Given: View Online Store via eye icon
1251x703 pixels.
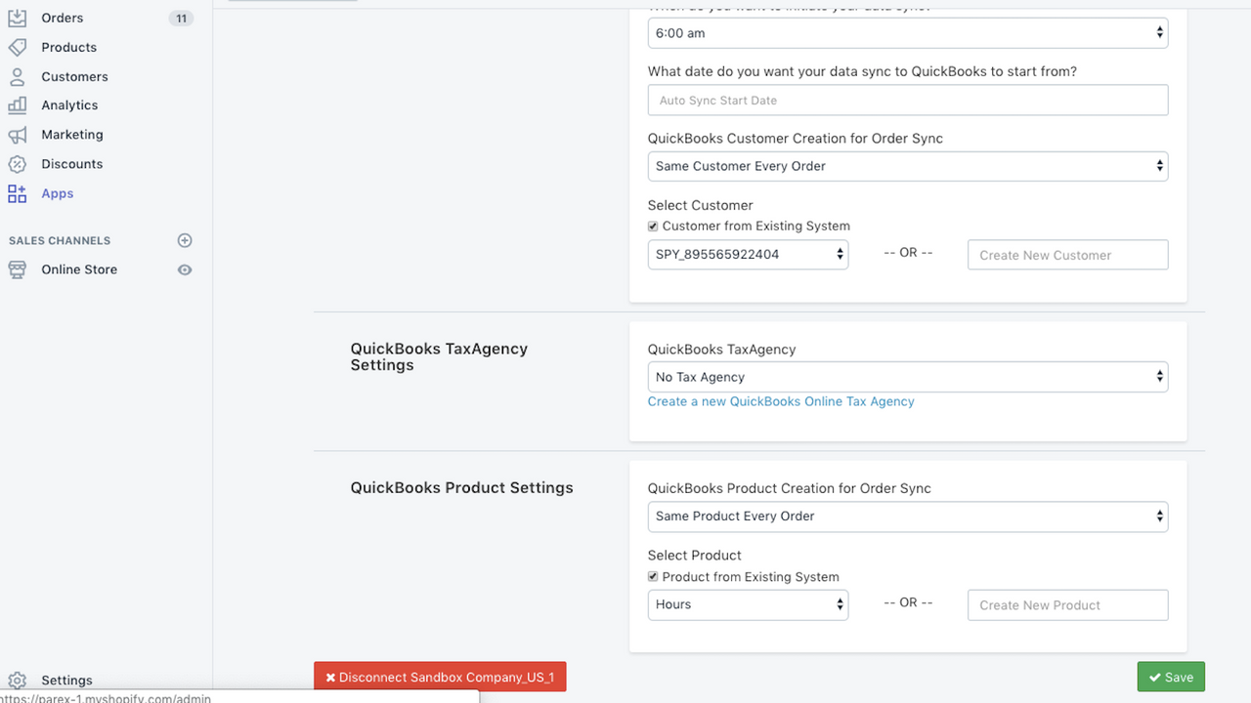Looking at the screenshot, I should click(x=185, y=269).
